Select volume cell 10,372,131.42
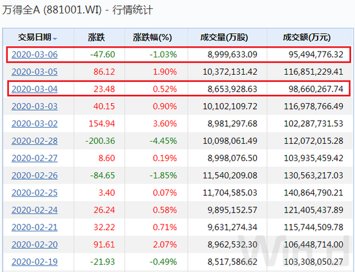 point(230,72)
